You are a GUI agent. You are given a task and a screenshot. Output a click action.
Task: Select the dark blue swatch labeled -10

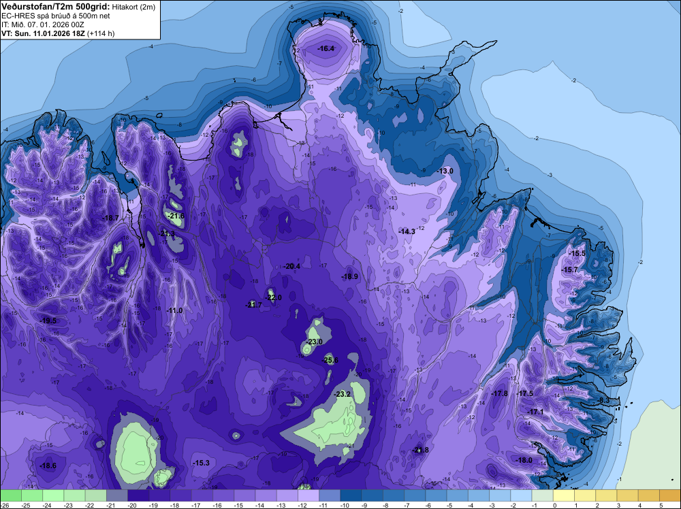click(x=351, y=495)
